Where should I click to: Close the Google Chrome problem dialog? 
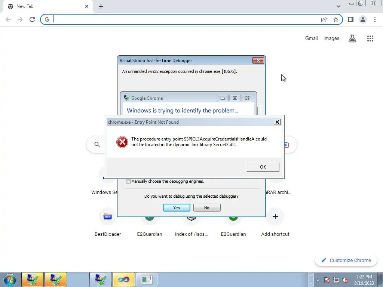pyautogui.click(x=248, y=98)
